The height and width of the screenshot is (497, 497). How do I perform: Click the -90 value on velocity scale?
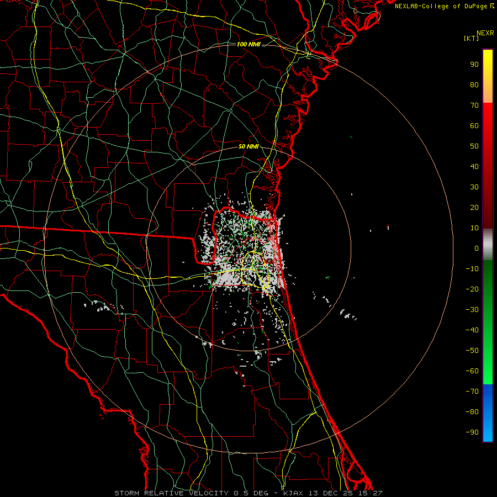(x=472, y=432)
